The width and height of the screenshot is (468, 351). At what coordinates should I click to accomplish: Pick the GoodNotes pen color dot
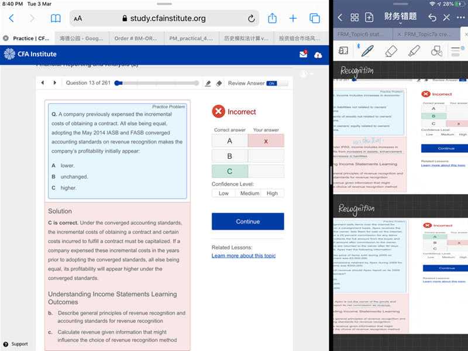463,48
